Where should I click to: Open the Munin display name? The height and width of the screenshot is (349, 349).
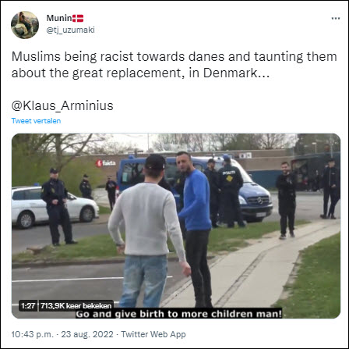click(x=59, y=18)
